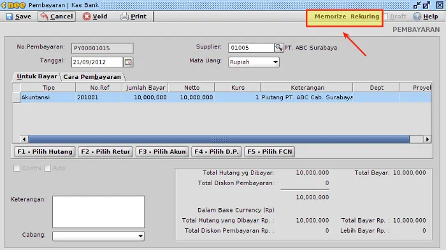Click F5 - Pilih FCN button

(270, 151)
